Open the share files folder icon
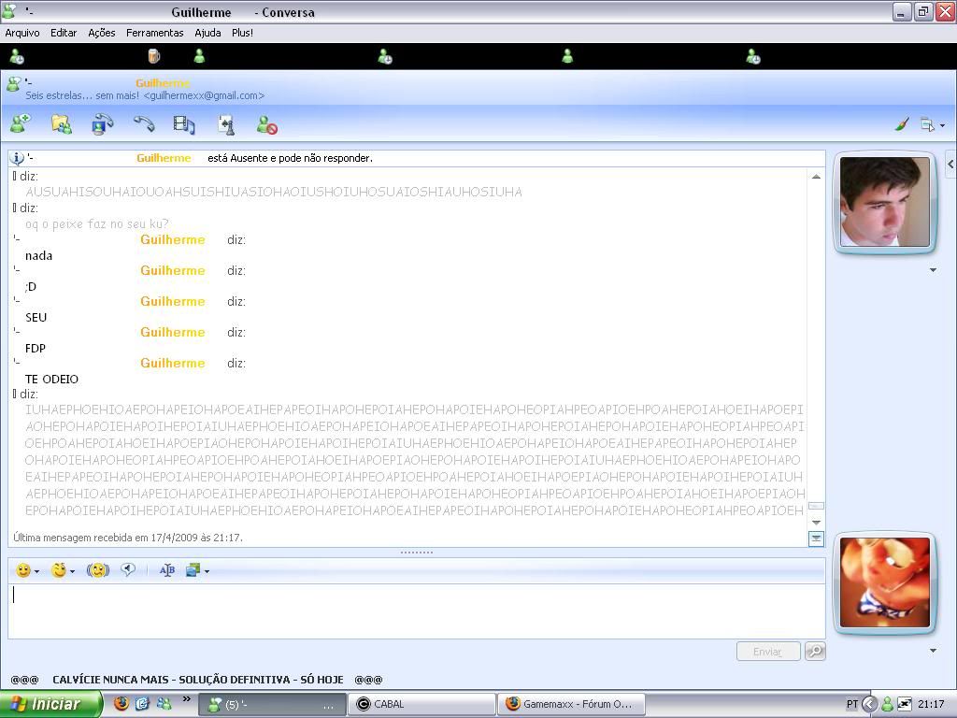This screenshot has height=718, width=957. click(x=61, y=123)
